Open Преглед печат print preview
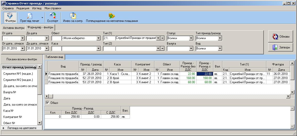 30,18
